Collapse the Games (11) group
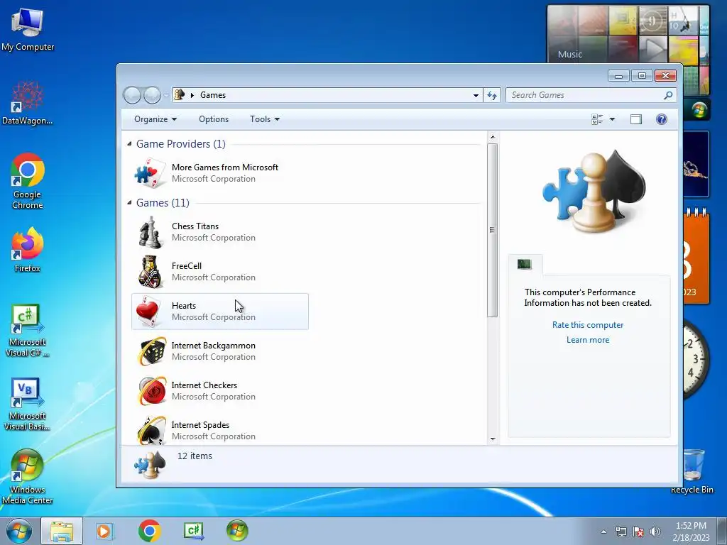 [129, 203]
